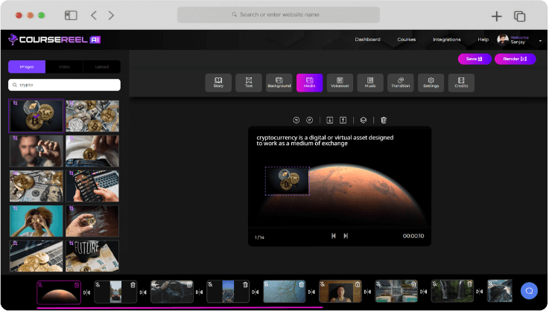The width and height of the screenshot is (549, 311).
Task: Click the cryptocurrency caption text on canvas
Action: pos(325,141)
